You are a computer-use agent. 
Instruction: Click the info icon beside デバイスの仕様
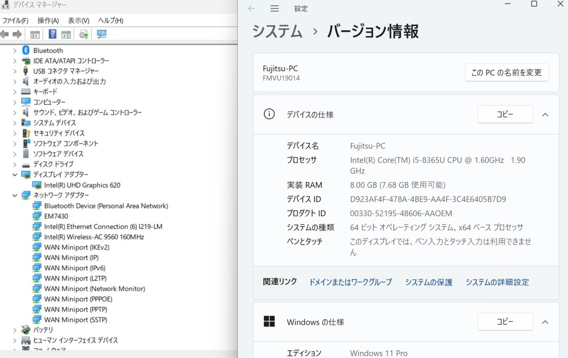pyautogui.click(x=269, y=114)
